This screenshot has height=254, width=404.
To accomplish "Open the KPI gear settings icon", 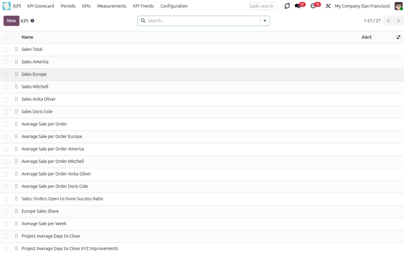I will coord(33,21).
